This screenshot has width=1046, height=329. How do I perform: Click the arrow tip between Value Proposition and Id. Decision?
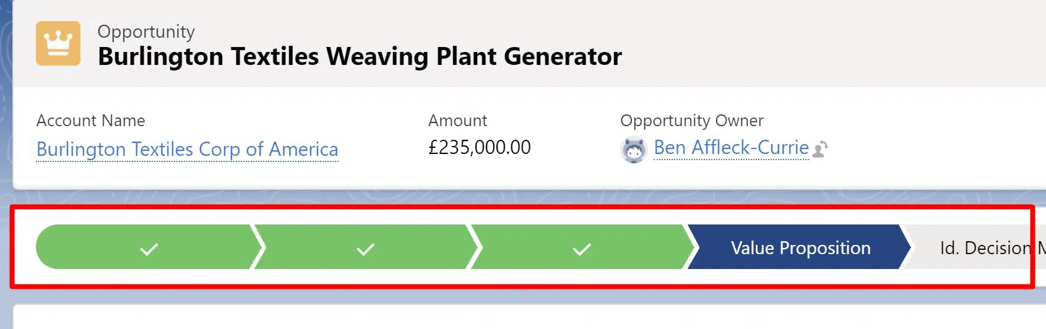(x=907, y=247)
